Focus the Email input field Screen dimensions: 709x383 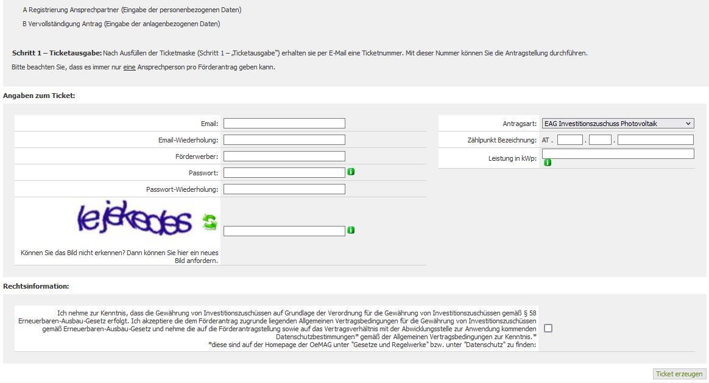click(284, 124)
